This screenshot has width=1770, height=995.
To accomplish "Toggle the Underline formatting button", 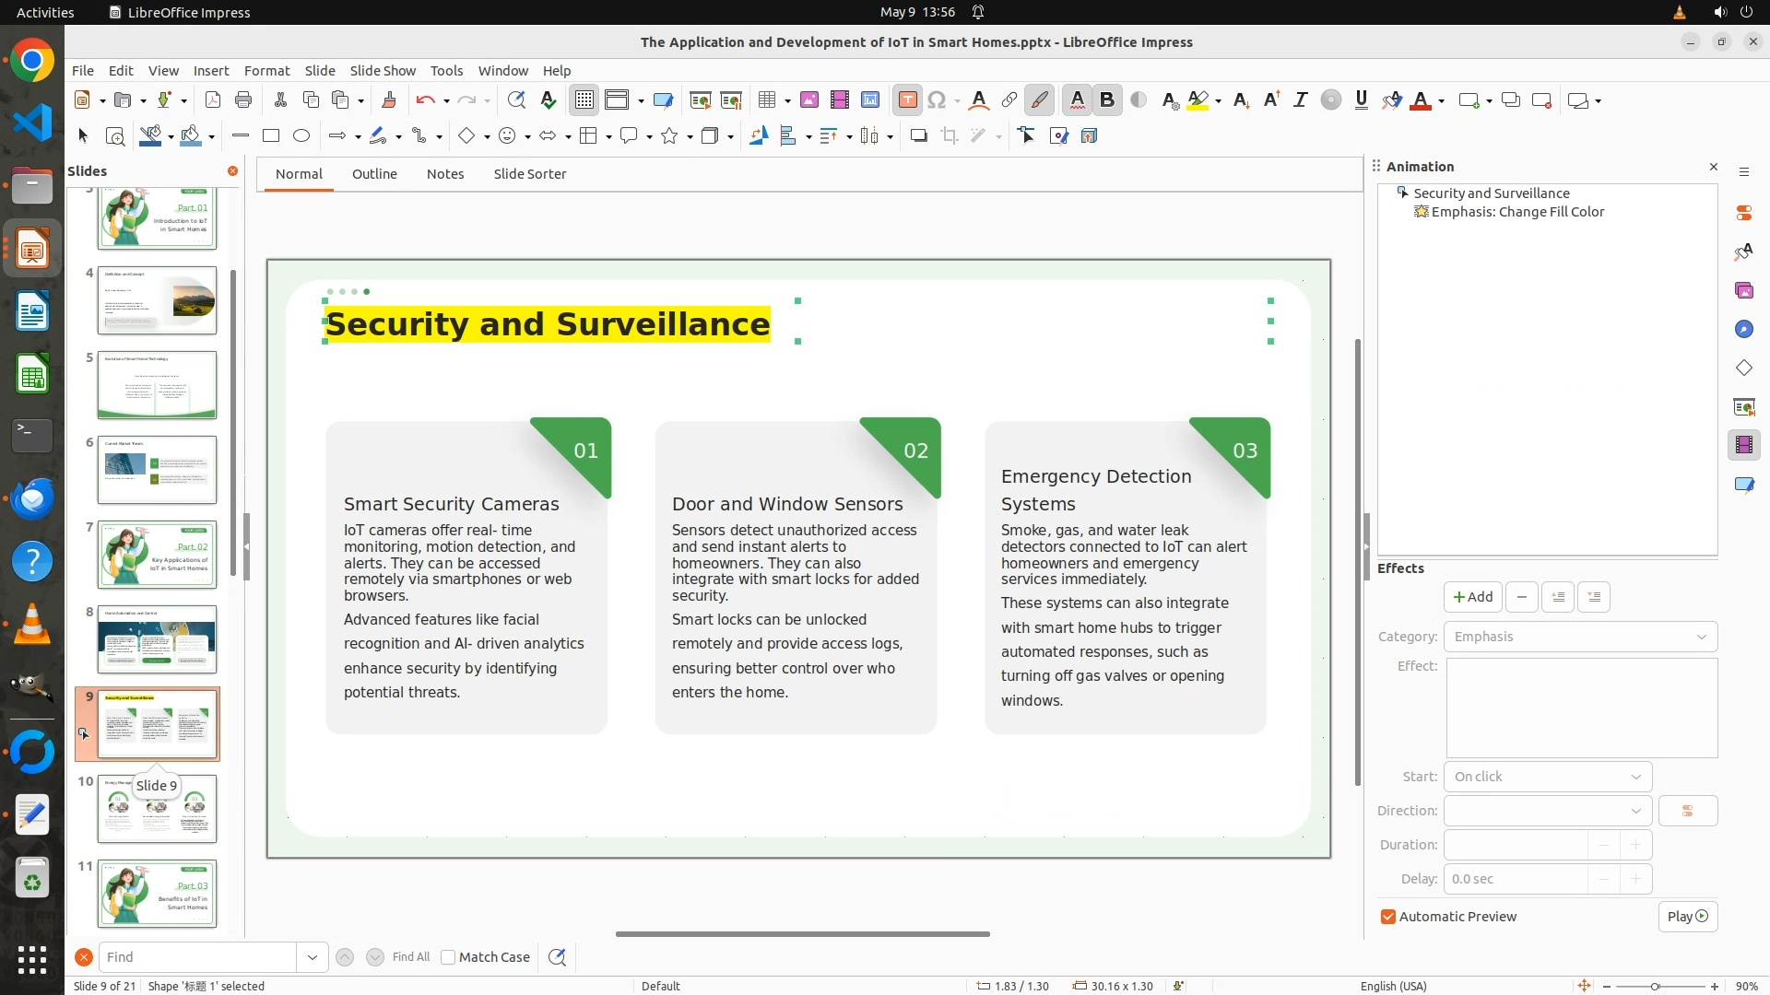I will point(1361,100).
